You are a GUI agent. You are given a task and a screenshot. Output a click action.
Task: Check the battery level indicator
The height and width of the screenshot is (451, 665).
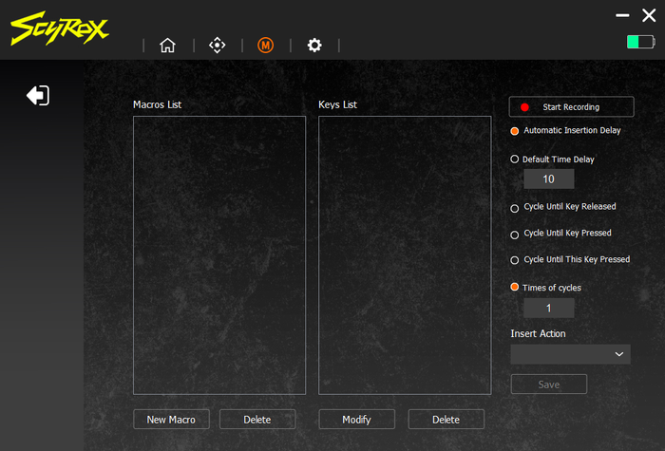(641, 42)
